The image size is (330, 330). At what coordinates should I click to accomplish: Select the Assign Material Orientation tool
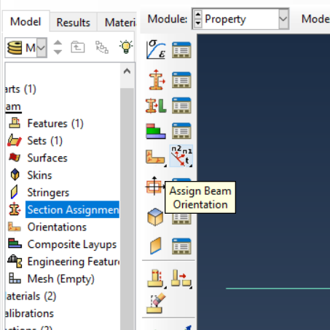[156, 157]
